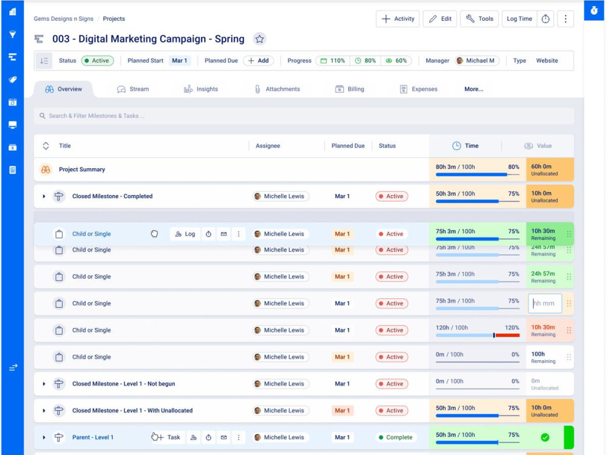The image size is (607, 455).
Task: Focus the Search & Filter Milestones & Tasks field
Action: pos(304,116)
